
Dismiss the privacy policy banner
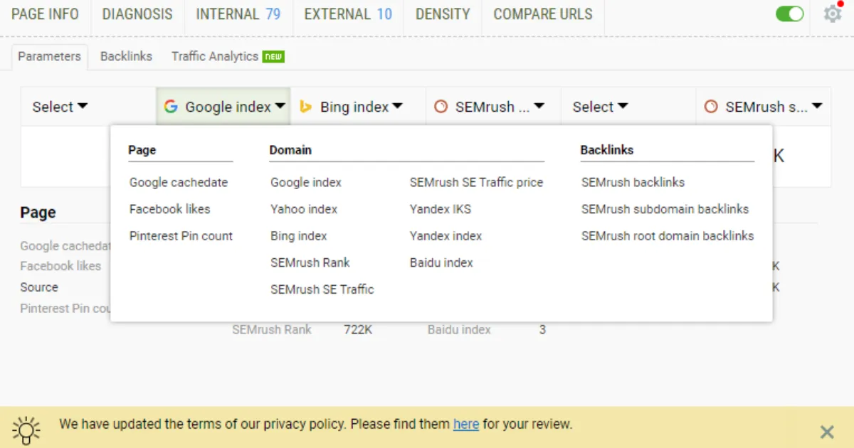pos(827,432)
